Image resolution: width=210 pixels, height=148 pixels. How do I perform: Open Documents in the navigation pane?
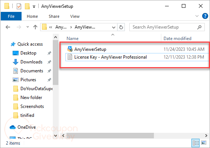[32, 71]
